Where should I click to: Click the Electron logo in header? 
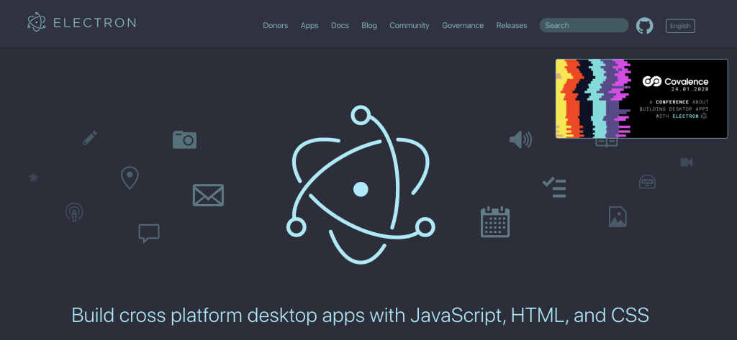click(x=81, y=22)
